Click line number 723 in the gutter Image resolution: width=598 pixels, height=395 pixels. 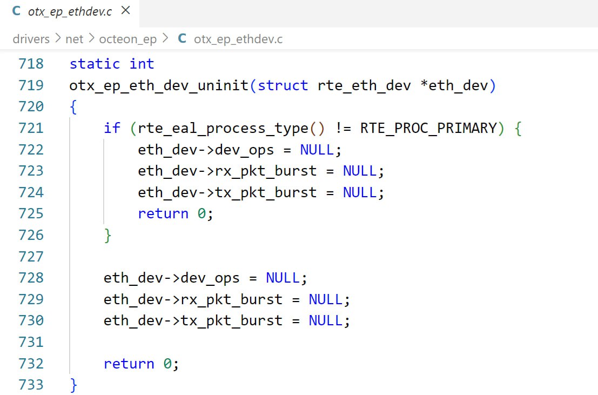pos(31,171)
